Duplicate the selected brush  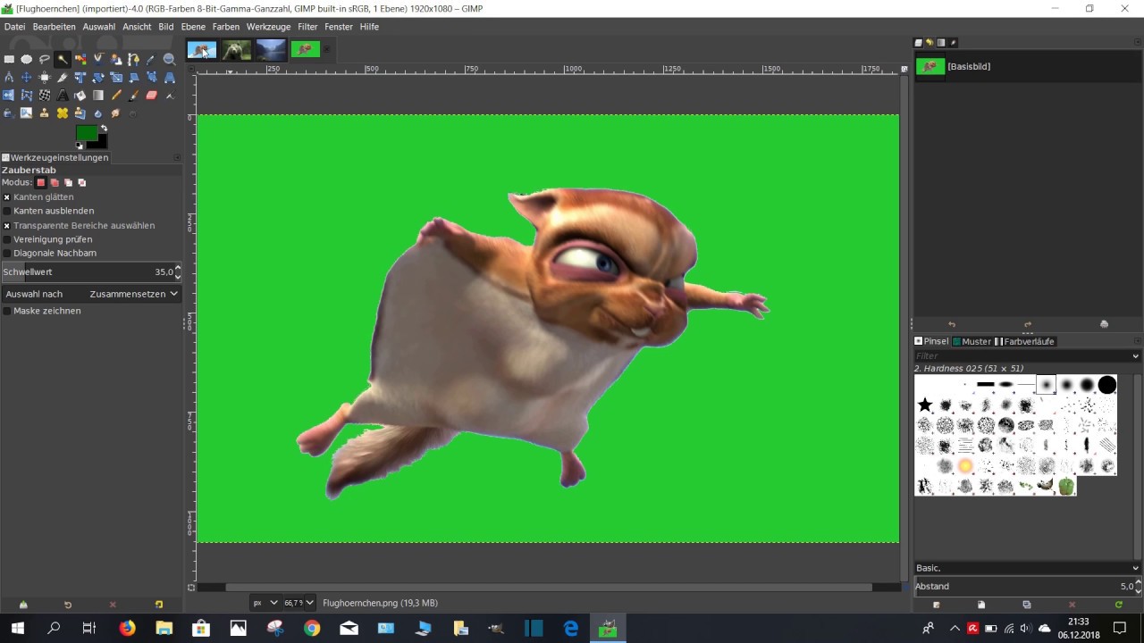coord(1027,605)
